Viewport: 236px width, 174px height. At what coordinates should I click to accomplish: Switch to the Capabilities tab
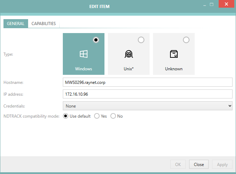44,24
